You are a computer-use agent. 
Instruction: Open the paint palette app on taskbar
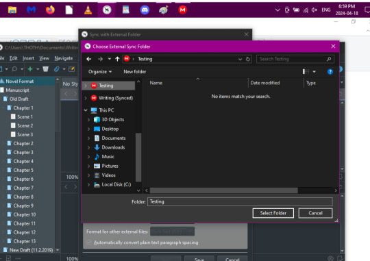tap(164, 10)
